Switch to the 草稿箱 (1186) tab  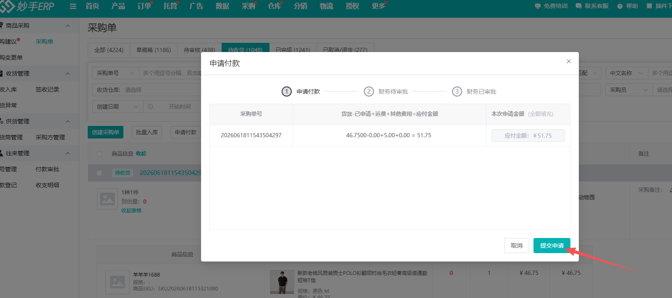pos(154,50)
